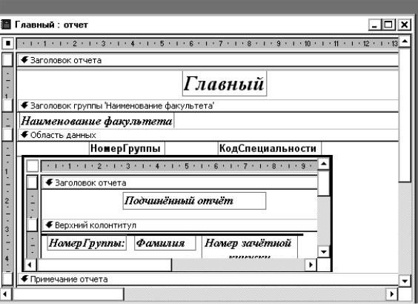Select the Фамилия label in subreport

[165, 243]
